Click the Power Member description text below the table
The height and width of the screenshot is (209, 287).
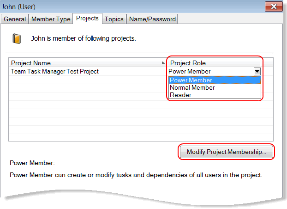[136, 175]
